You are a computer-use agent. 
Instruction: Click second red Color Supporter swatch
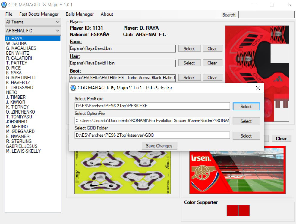point(244,211)
